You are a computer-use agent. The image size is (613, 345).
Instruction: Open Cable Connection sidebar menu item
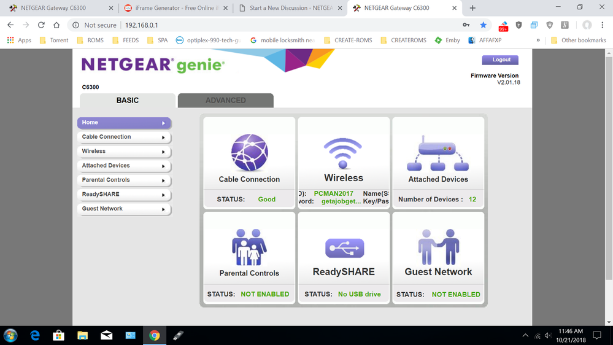[x=124, y=137]
